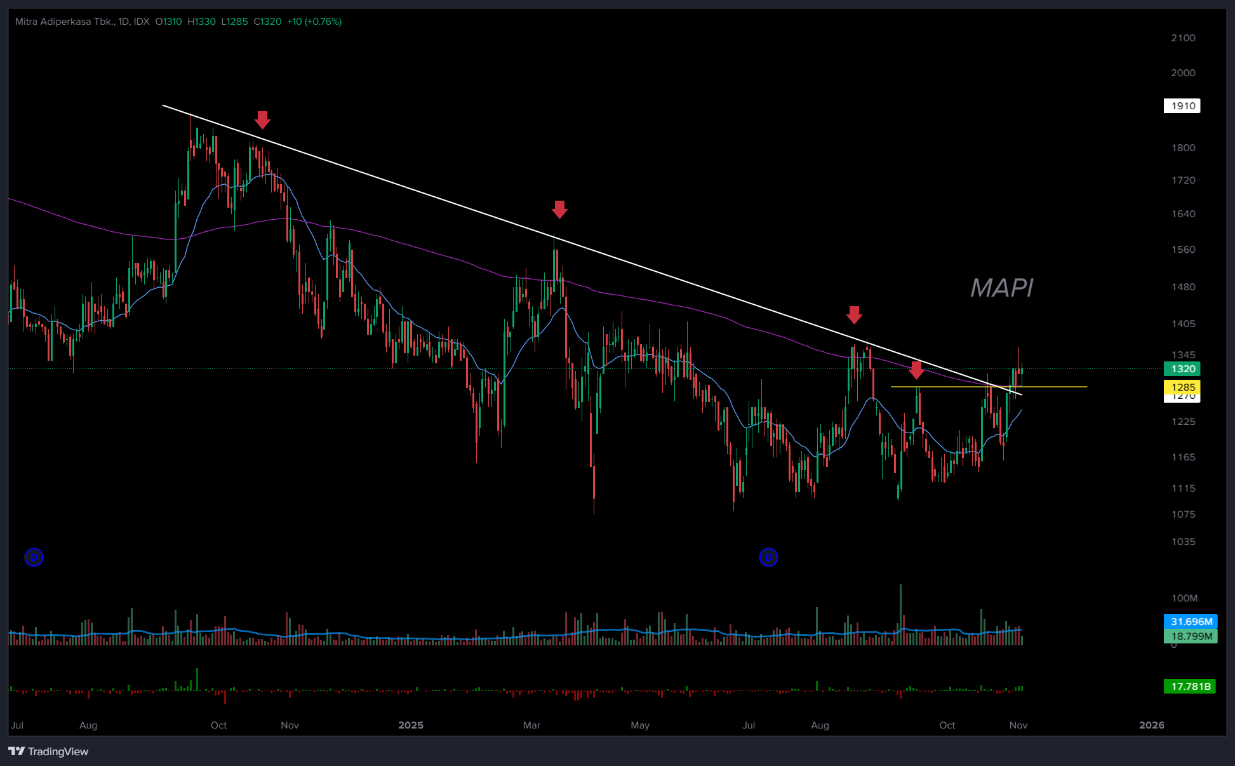Click the yellow 1285 price label

(1182, 387)
